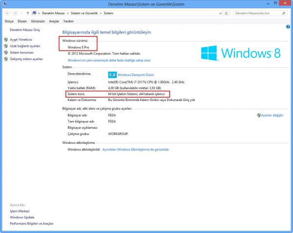Viewport: 293px width, 233px height.
Task: Expand the address bar history dropdown
Action: [221, 13]
